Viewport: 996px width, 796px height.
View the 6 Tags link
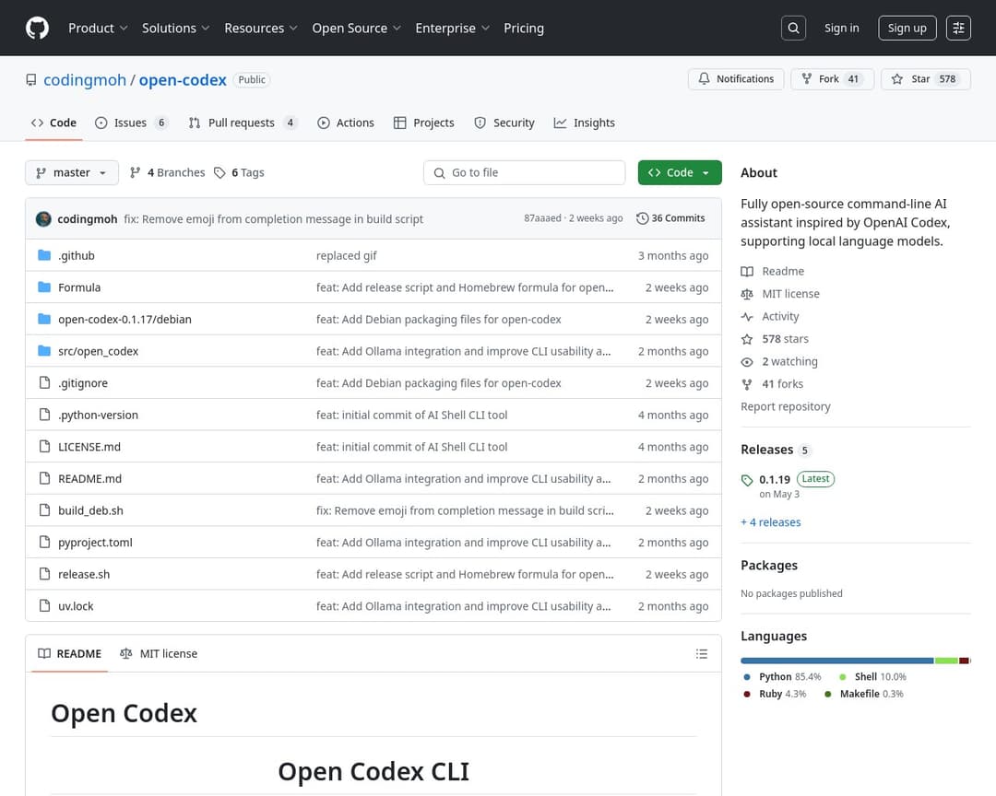(239, 172)
